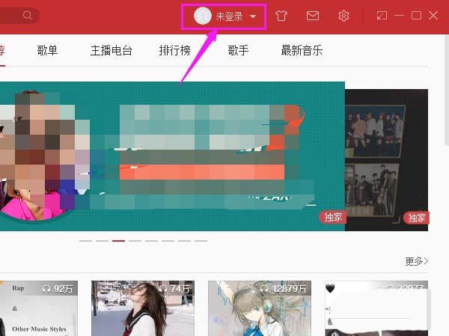This screenshot has width=449, height=336.
Task: Click the teal center banner image
Action: tap(172, 156)
